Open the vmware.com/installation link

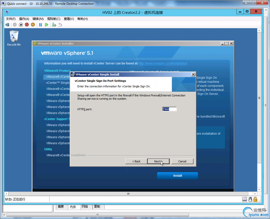(163, 63)
